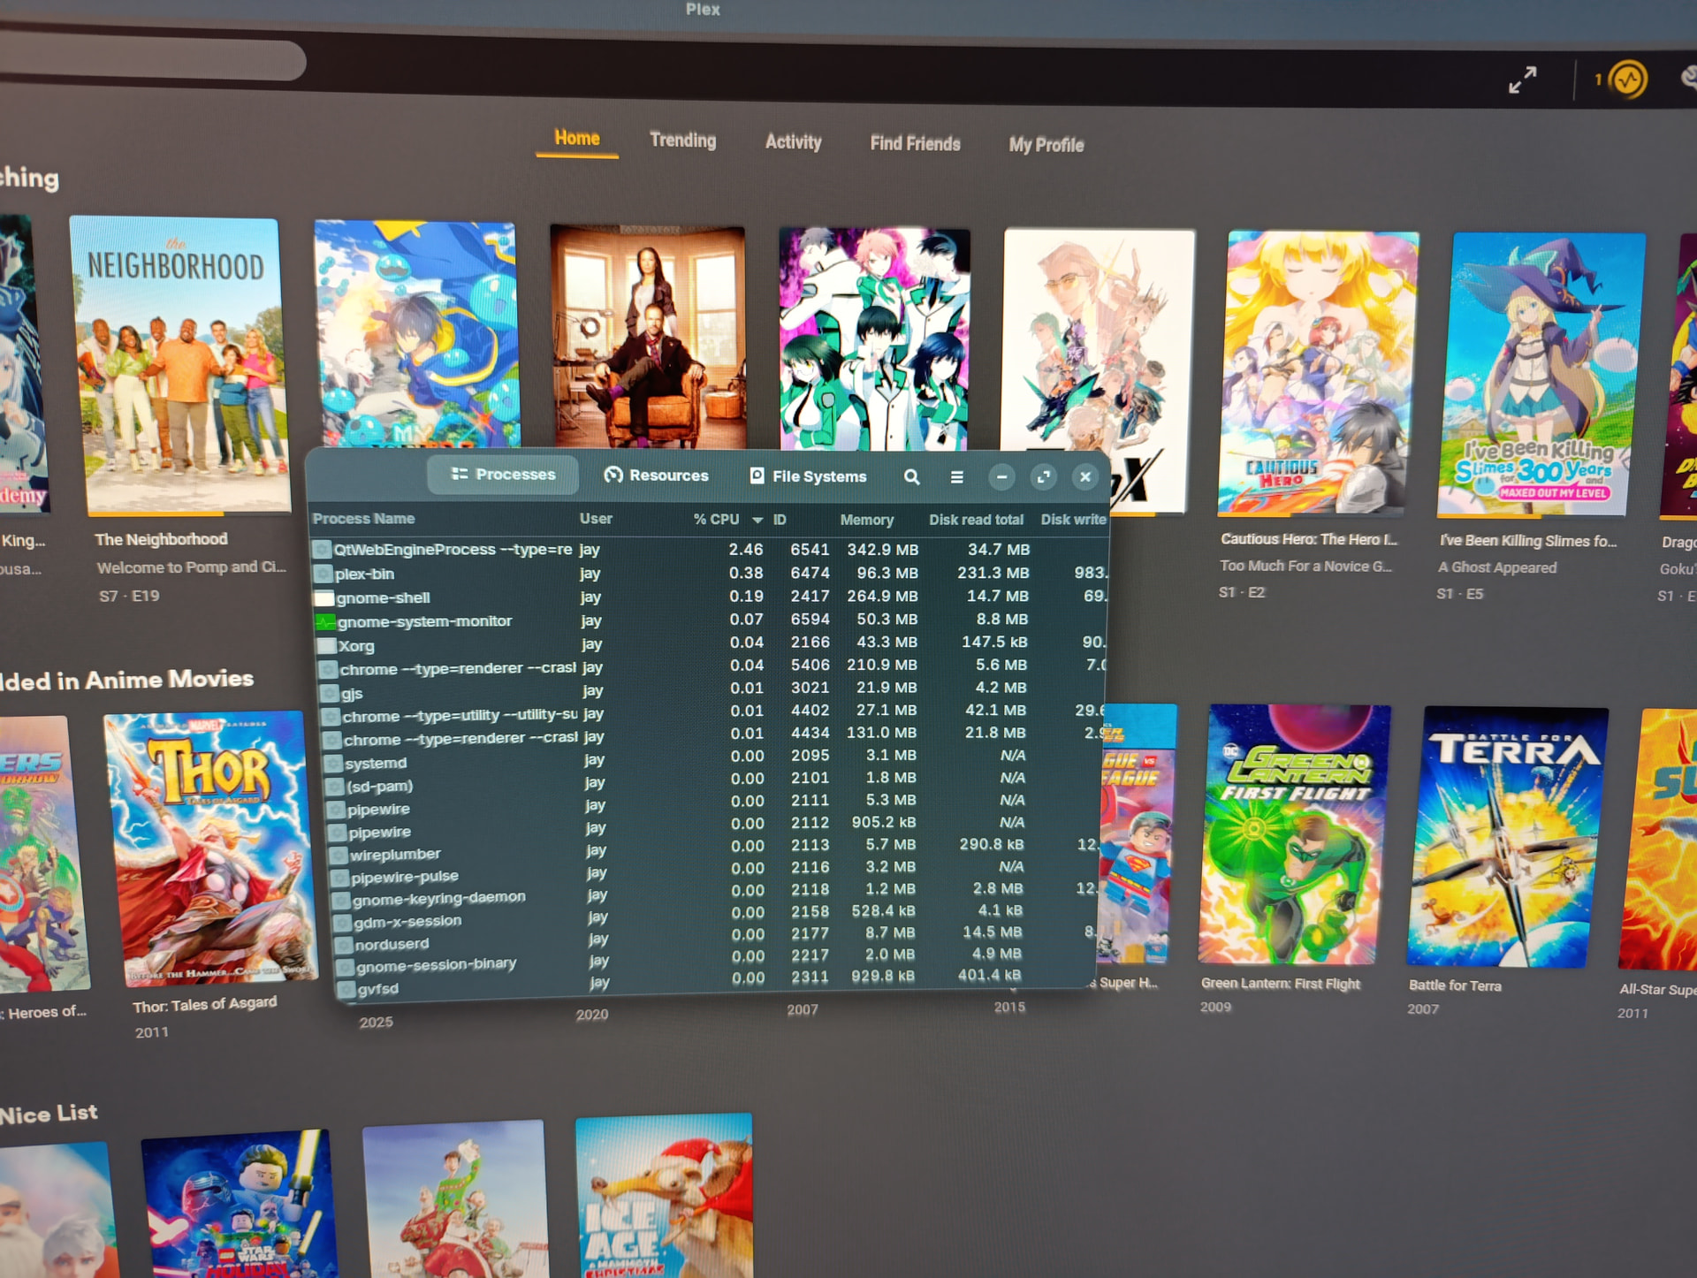The height and width of the screenshot is (1278, 1697).
Task: Switch to the File Systems tab
Action: (808, 476)
